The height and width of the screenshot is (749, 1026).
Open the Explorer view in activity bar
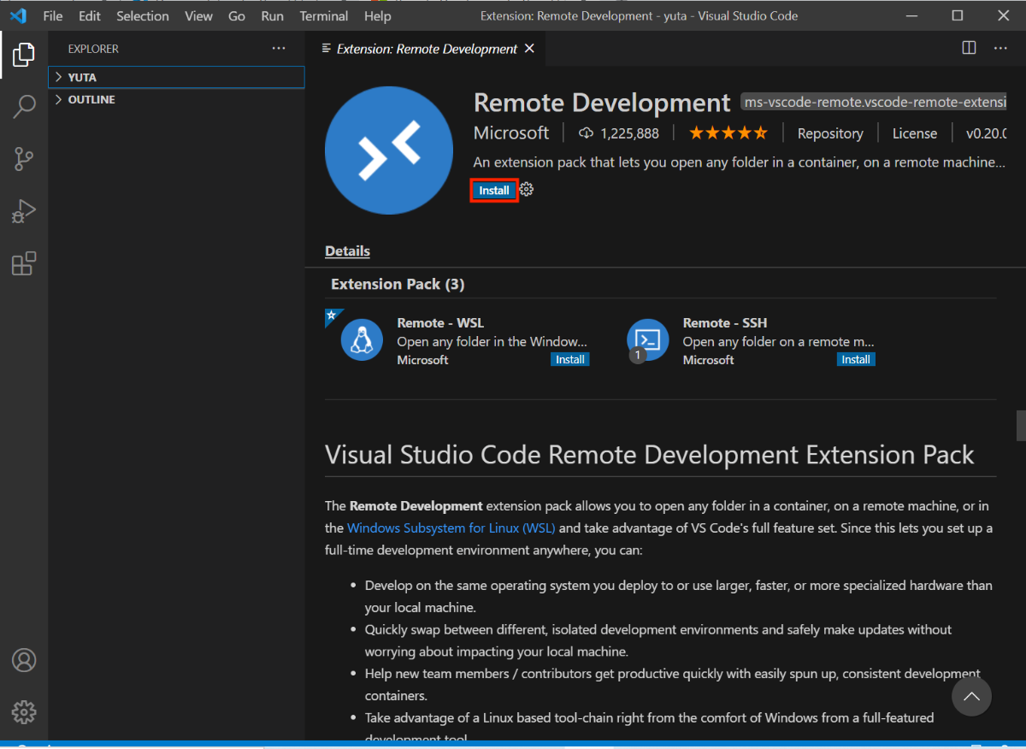tap(24, 55)
